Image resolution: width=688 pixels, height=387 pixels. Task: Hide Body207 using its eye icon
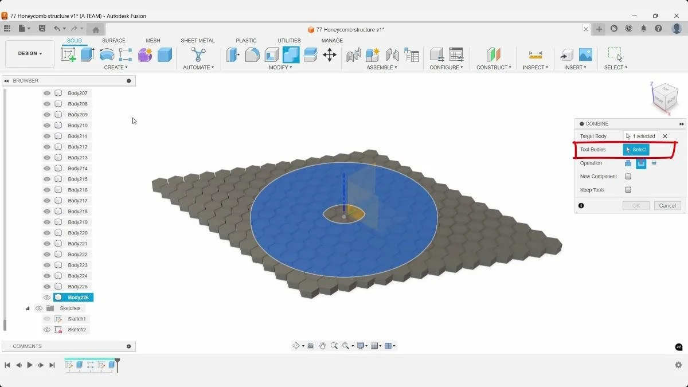pyautogui.click(x=47, y=93)
